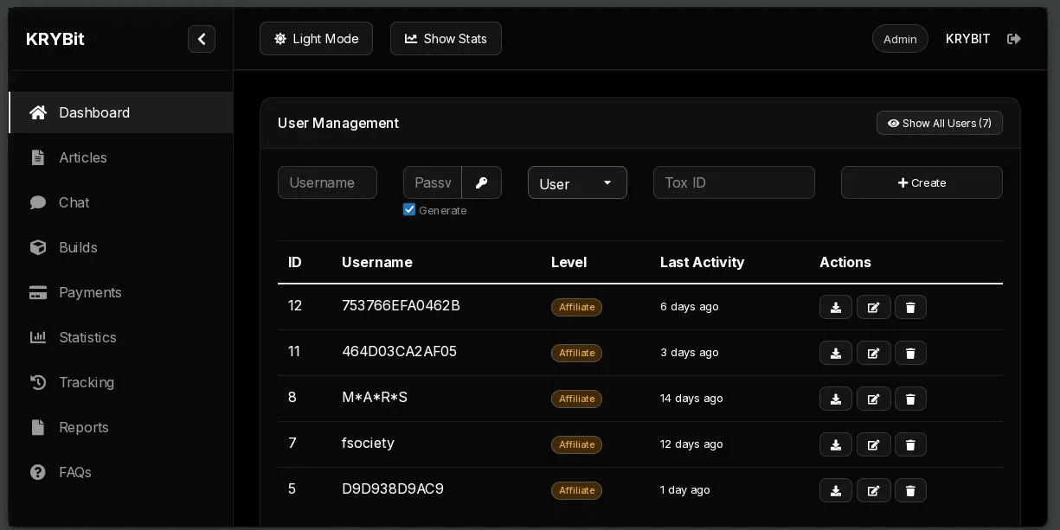Screen dimensions: 1060x530
Task: Delete user fsociety using the trash icon
Action: click(x=910, y=444)
